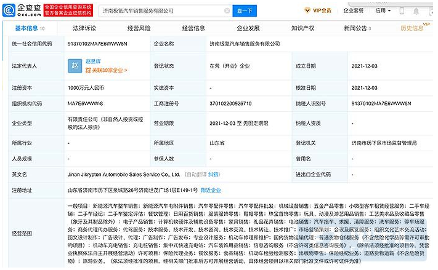The image size is (438, 270).
Task: Select 济南市历下区市场监督管理局 registration authority
Action: tap(384, 143)
